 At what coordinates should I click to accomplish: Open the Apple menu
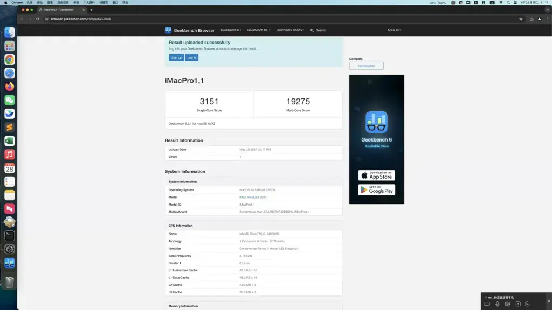(x=5, y=3)
